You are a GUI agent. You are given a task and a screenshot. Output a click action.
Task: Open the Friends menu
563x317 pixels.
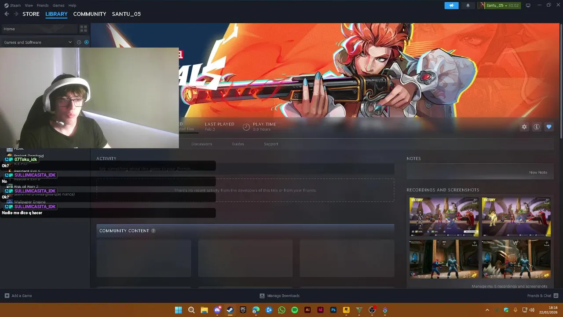tap(43, 5)
